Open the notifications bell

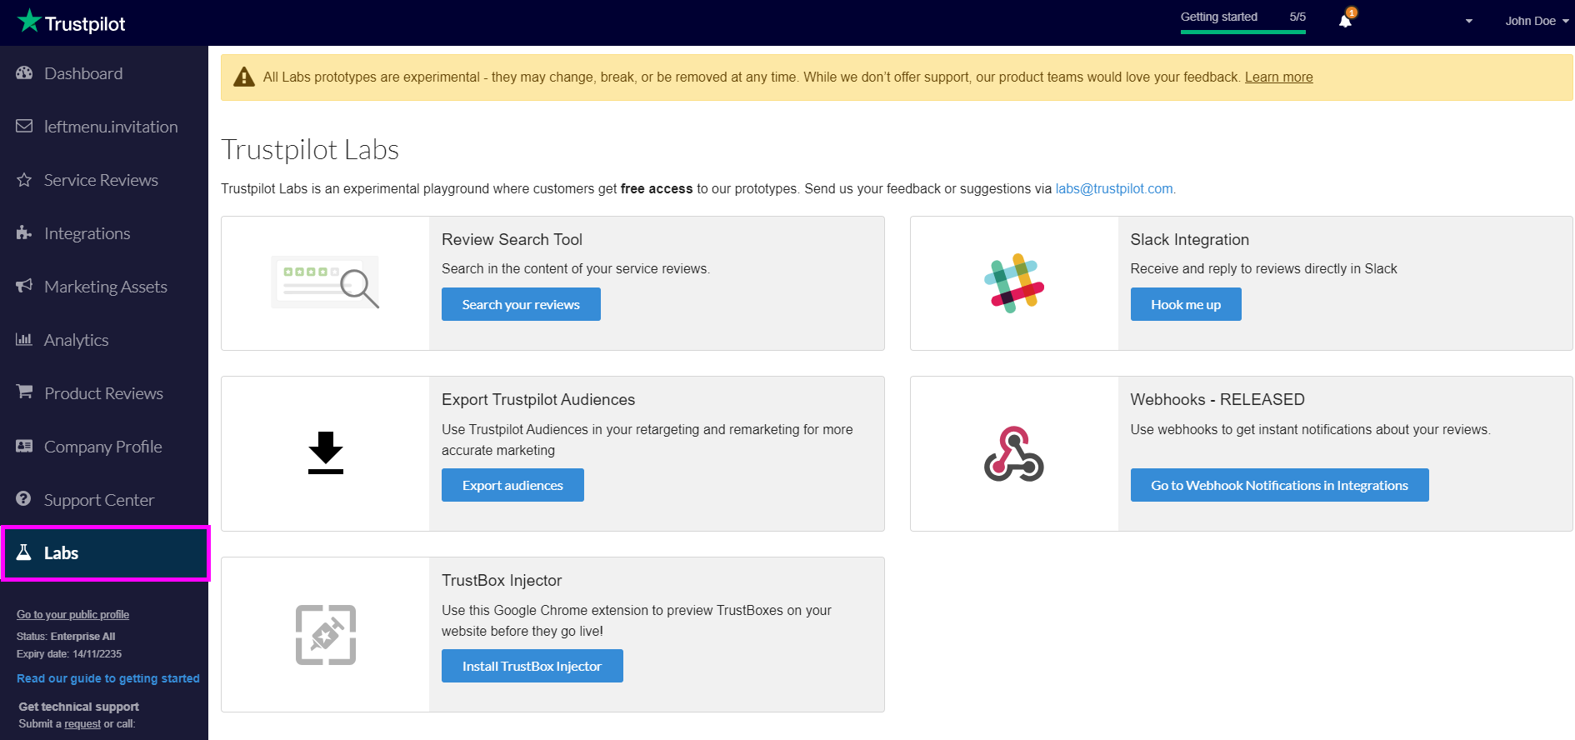[1345, 20]
